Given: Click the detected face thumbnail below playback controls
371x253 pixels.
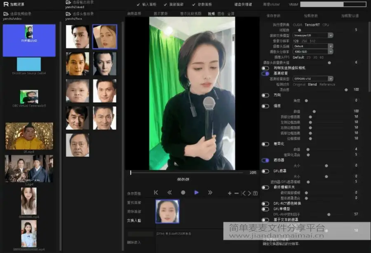Looking at the screenshot, I should pos(167,211).
